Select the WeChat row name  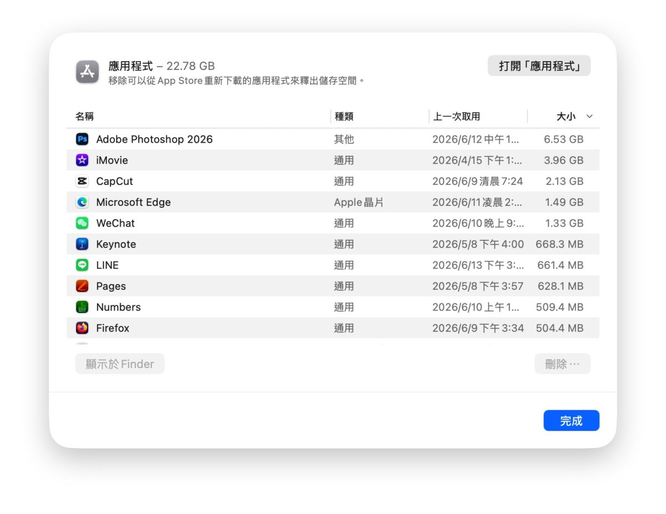point(115,223)
